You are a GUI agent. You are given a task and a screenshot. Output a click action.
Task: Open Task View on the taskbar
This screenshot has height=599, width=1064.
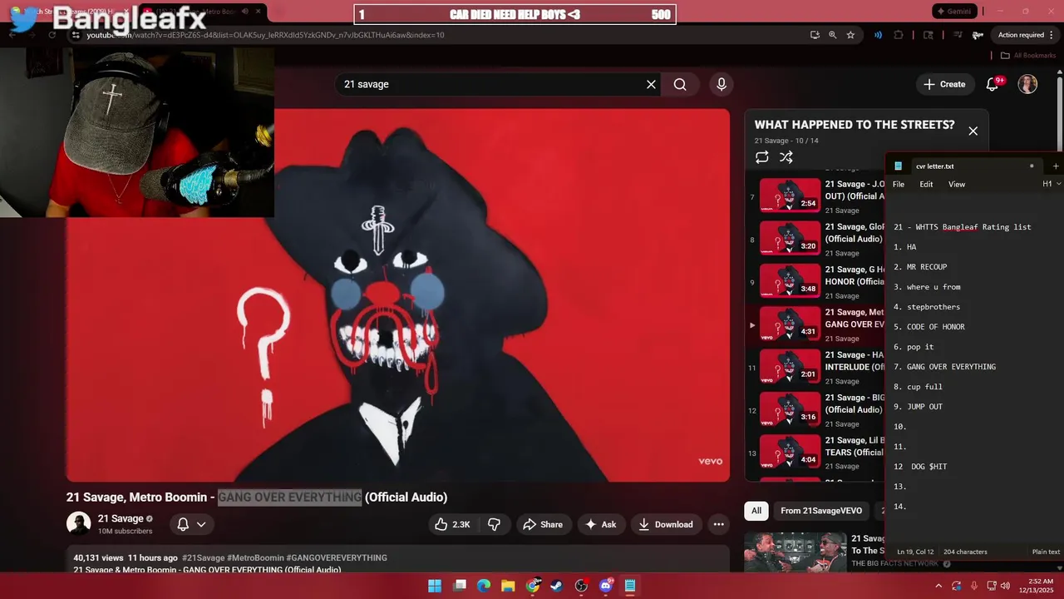[x=460, y=586]
